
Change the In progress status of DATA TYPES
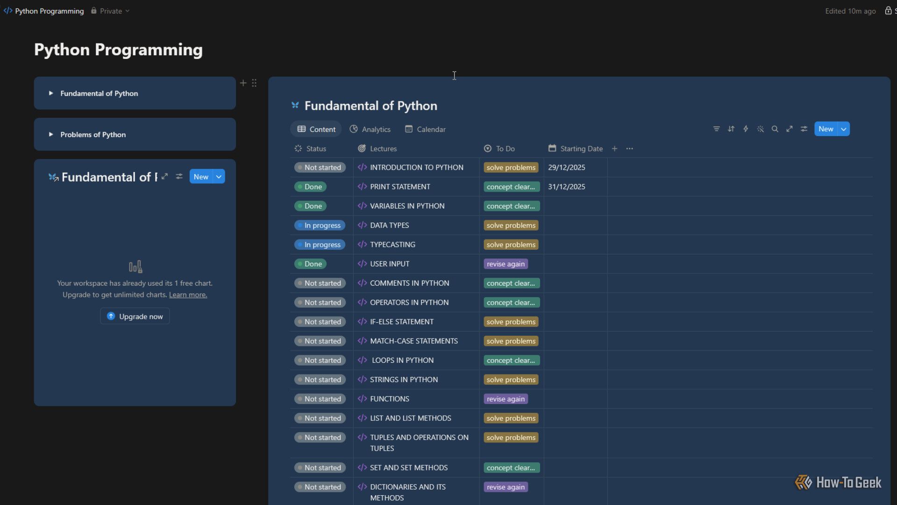click(x=320, y=225)
